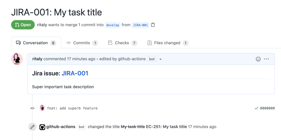Open the Commits tab

pos(82,43)
